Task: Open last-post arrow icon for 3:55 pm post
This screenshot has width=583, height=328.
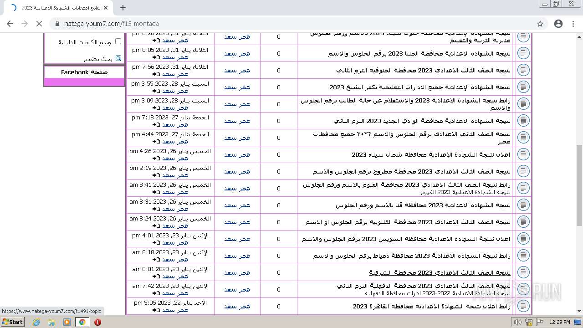Action: coord(156,91)
